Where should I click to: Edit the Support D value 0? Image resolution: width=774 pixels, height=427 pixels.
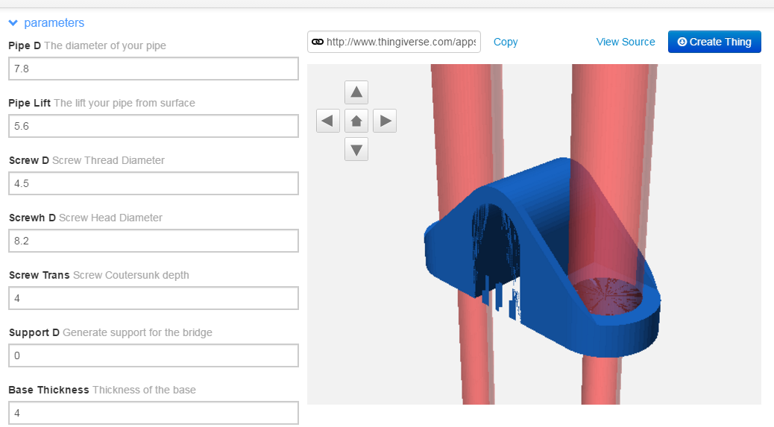point(154,355)
